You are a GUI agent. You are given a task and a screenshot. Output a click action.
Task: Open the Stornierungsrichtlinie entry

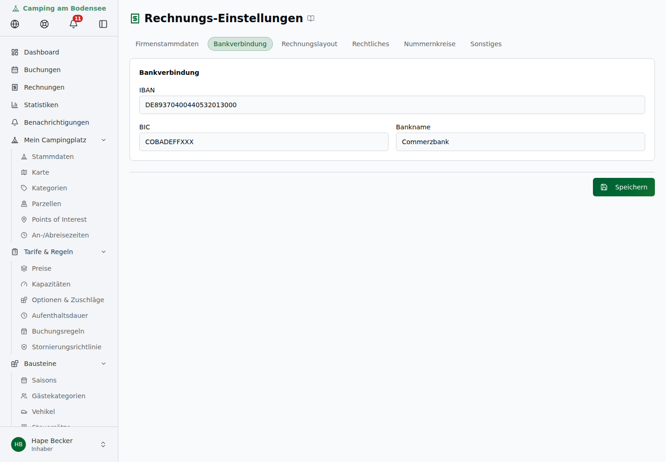click(x=64, y=347)
